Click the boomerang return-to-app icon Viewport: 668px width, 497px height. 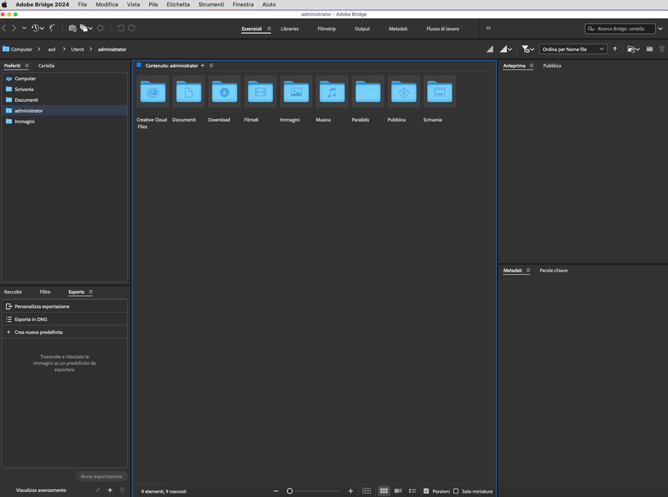tap(52, 28)
